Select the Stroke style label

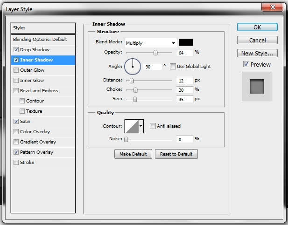tap(27, 163)
